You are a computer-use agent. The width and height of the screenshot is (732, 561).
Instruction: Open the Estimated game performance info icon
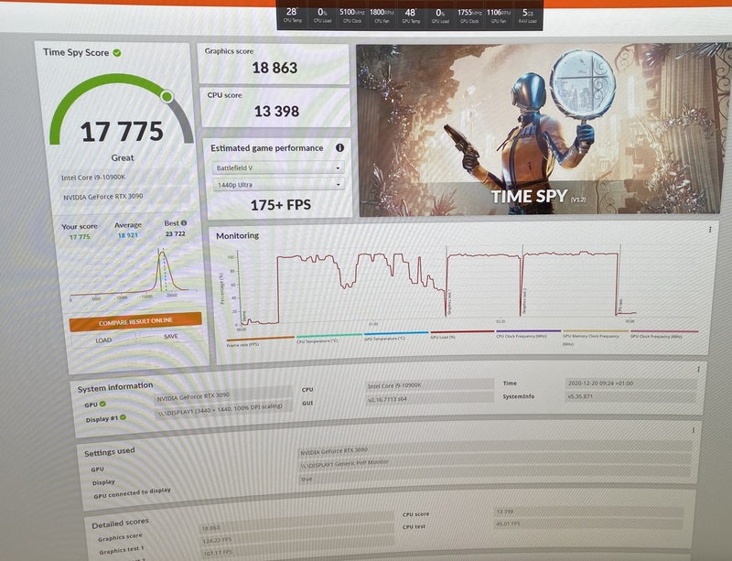pyautogui.click(x=339, y=147)
